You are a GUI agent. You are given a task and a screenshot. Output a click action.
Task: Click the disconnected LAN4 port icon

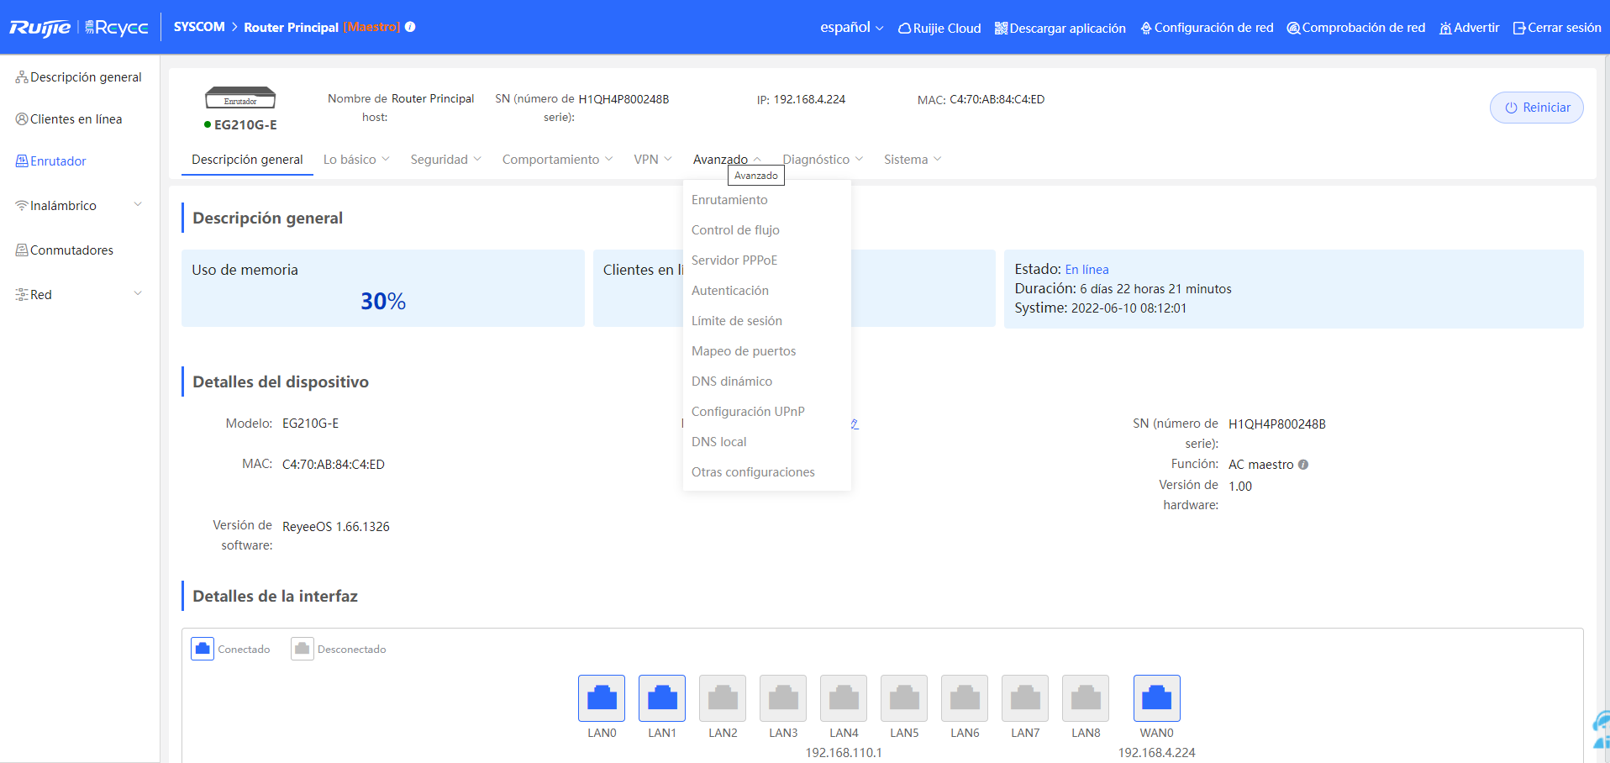pos(844,697)
